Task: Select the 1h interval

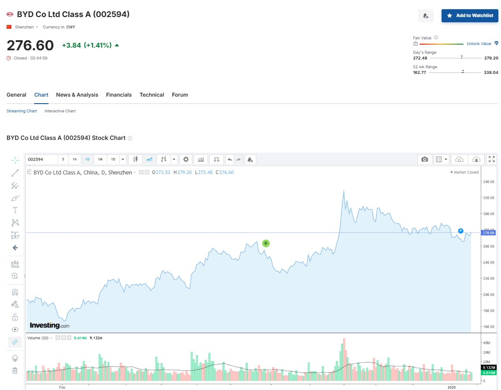Action: [x=74, y=159]
